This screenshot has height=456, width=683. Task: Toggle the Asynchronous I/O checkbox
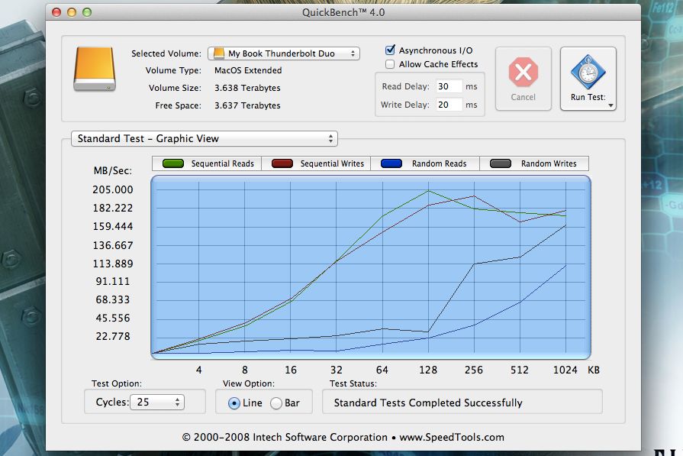390,50
